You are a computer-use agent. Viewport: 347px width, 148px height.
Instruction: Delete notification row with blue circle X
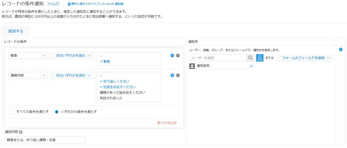coord(341,50)
